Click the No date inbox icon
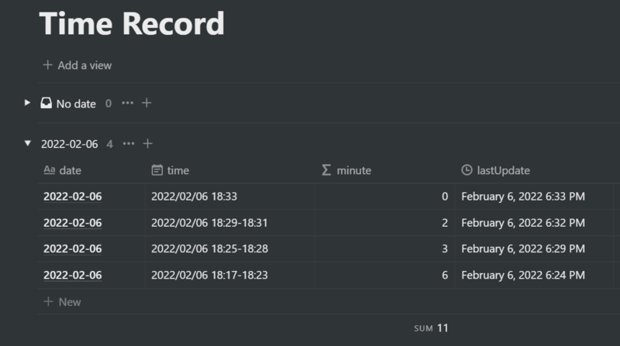Viewport: 620px width, 346px height. [46, 103]
